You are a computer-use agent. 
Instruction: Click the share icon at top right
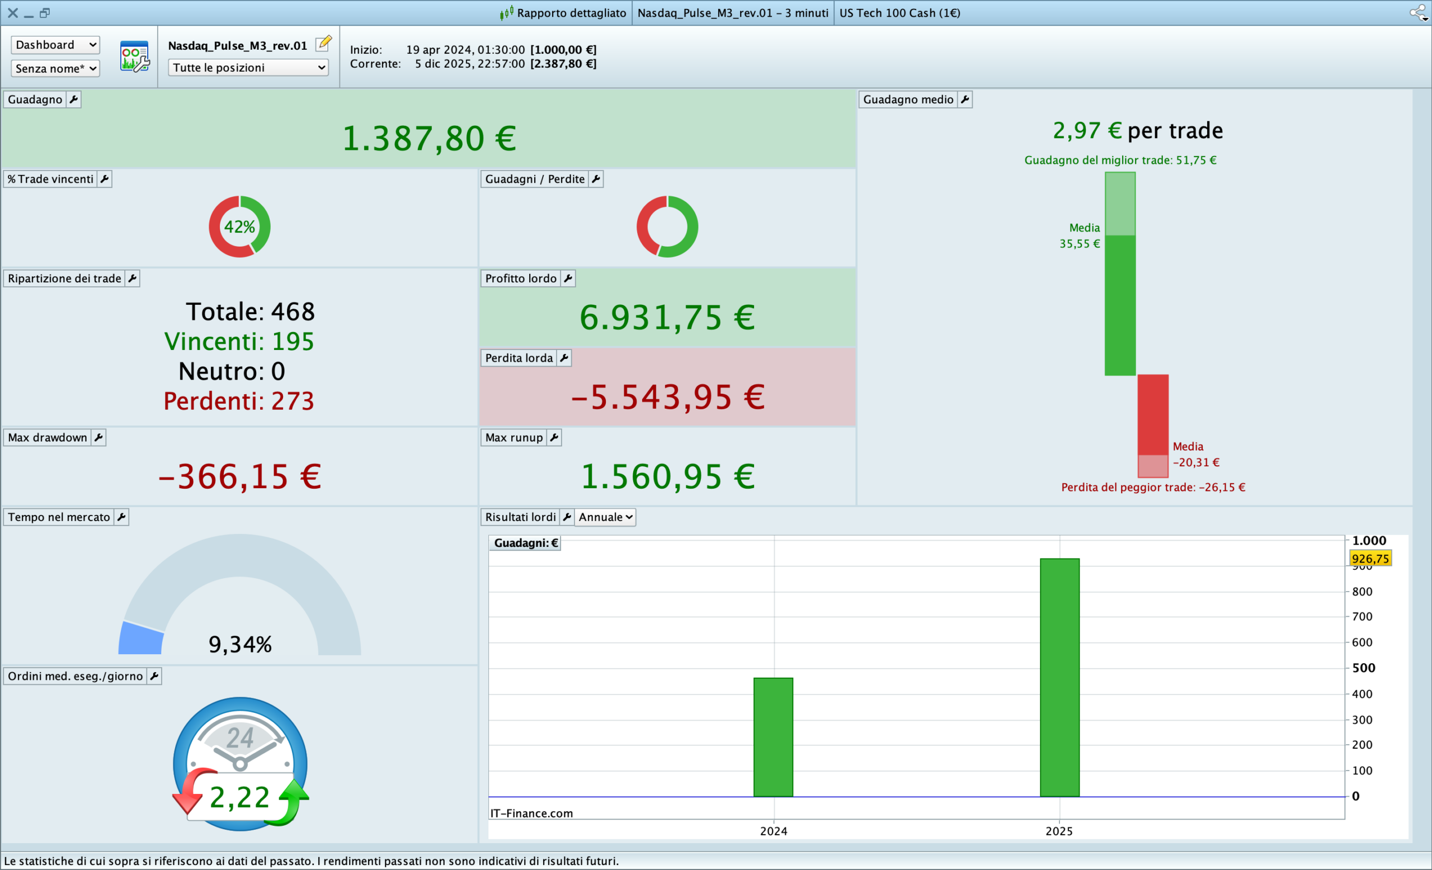[x=1418, y=13]
